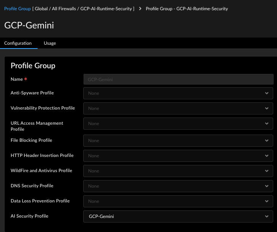Click the HTTP Header Insertion Profile arrow

pos(267,156)
